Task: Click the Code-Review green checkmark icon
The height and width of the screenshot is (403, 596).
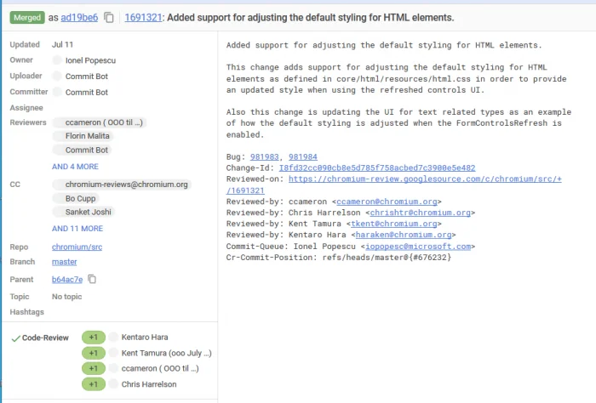Action: click(x=15, y=338)
